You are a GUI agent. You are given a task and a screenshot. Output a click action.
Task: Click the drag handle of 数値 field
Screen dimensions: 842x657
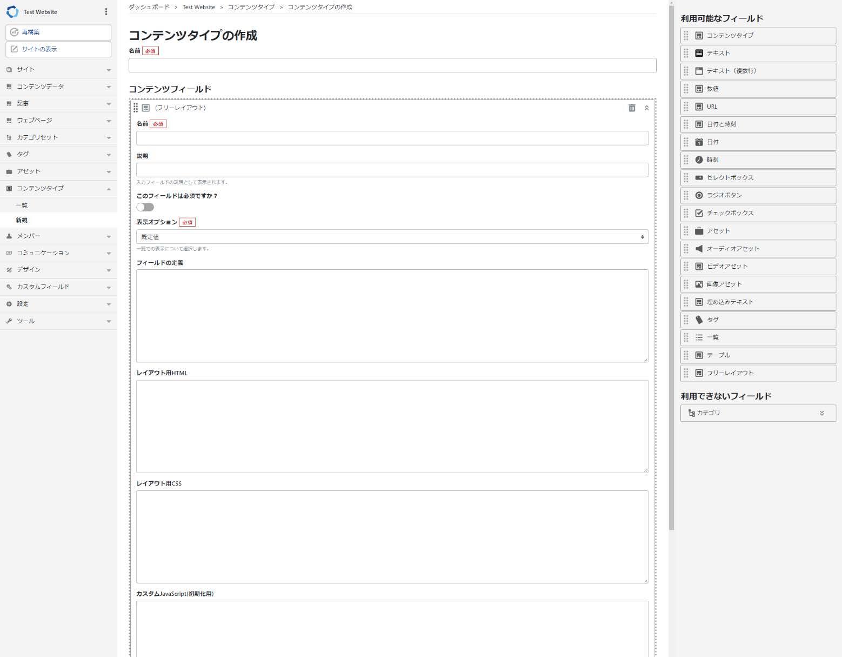(686, 89)
